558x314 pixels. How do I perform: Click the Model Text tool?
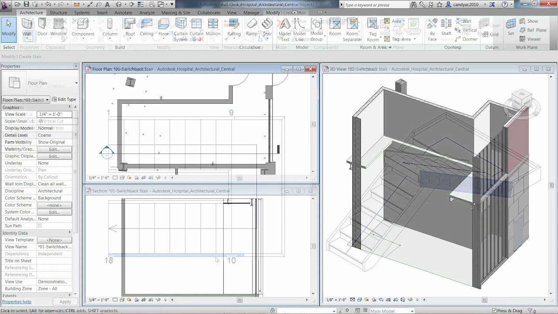click(285, 30)
